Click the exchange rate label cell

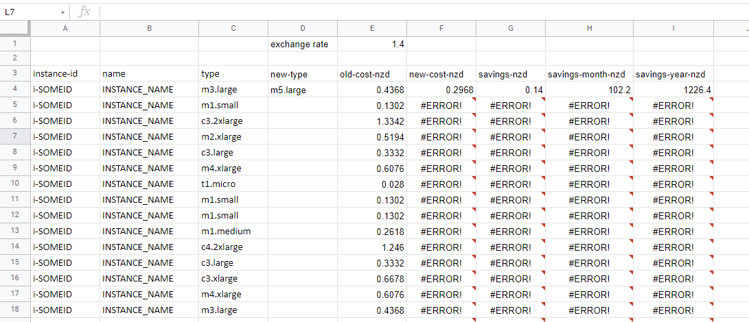tap(302, 45)
